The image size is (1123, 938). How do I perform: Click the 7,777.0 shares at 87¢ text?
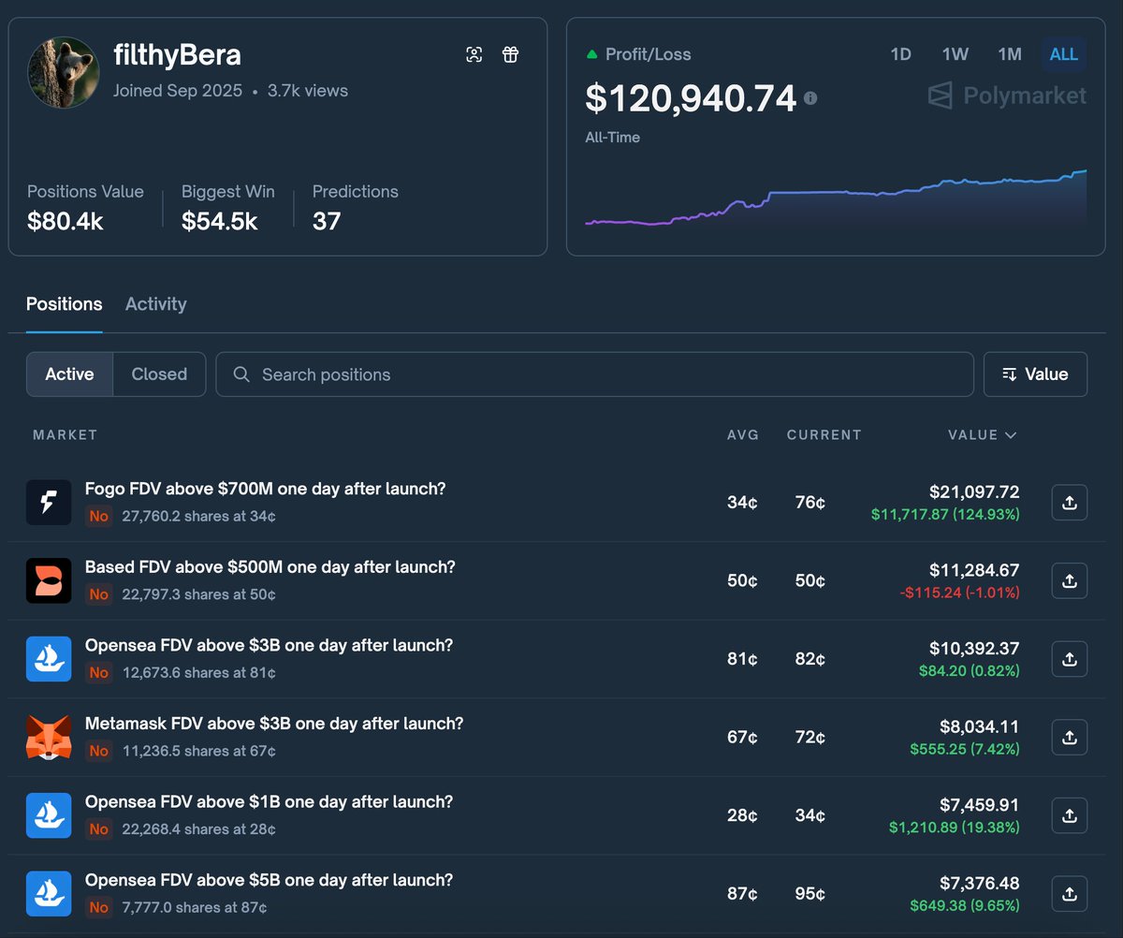[x=195, y=907]
